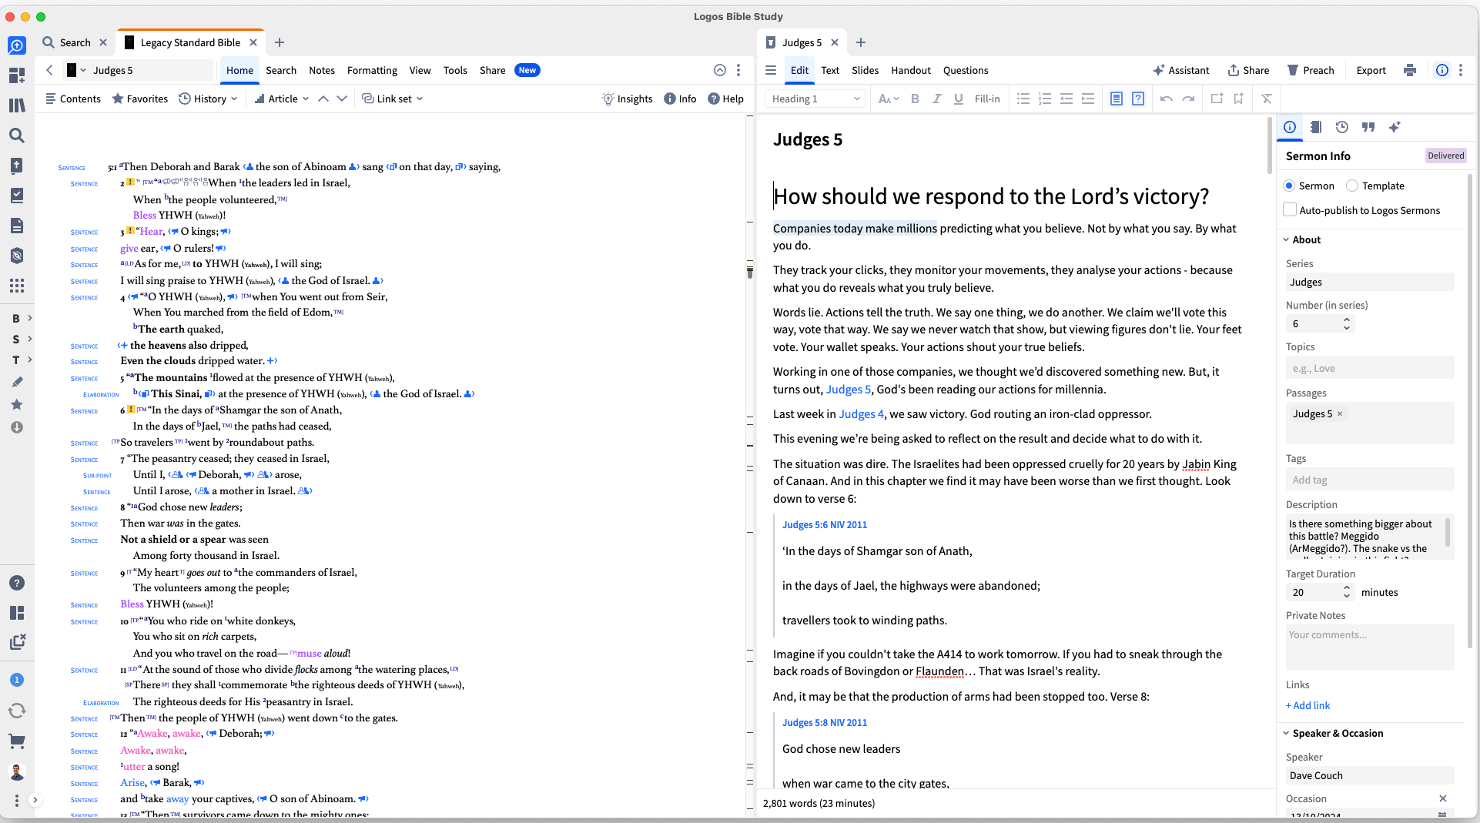This screenshot has width=1480, height=823.
Task: Open the Formatting menu in the Bible panel
Action: point(372,70)
